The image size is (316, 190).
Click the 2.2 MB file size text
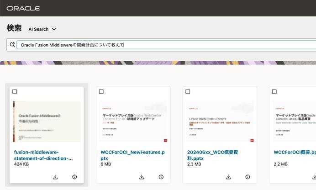[x=280, y=164]
